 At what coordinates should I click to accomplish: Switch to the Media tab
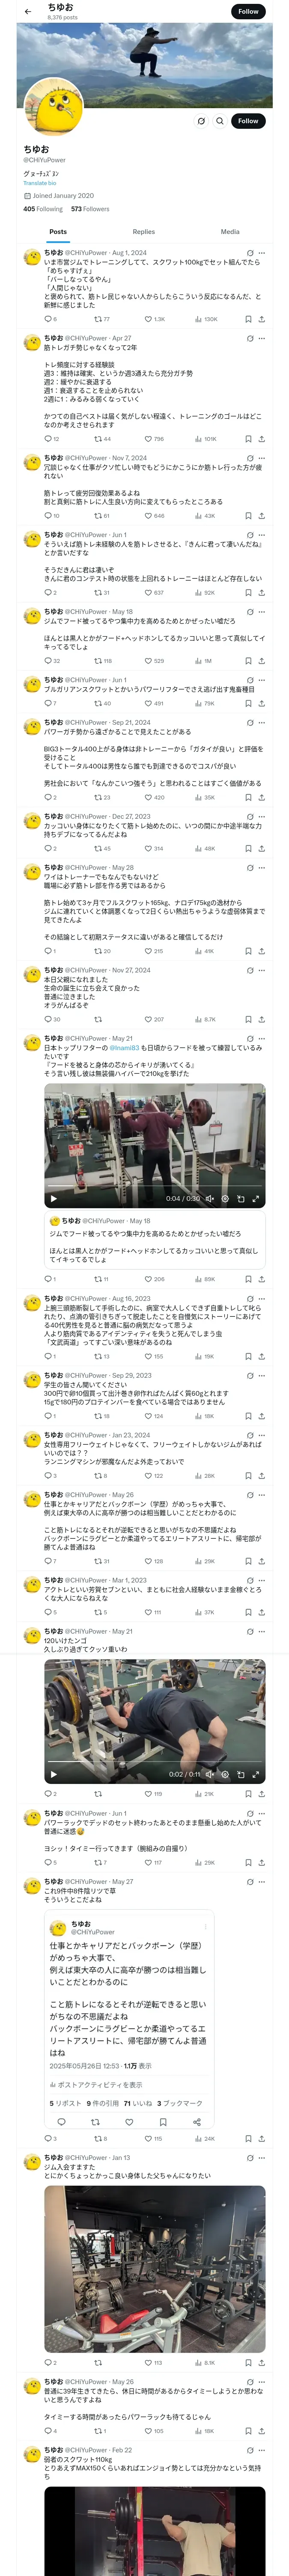pos(230,231)
